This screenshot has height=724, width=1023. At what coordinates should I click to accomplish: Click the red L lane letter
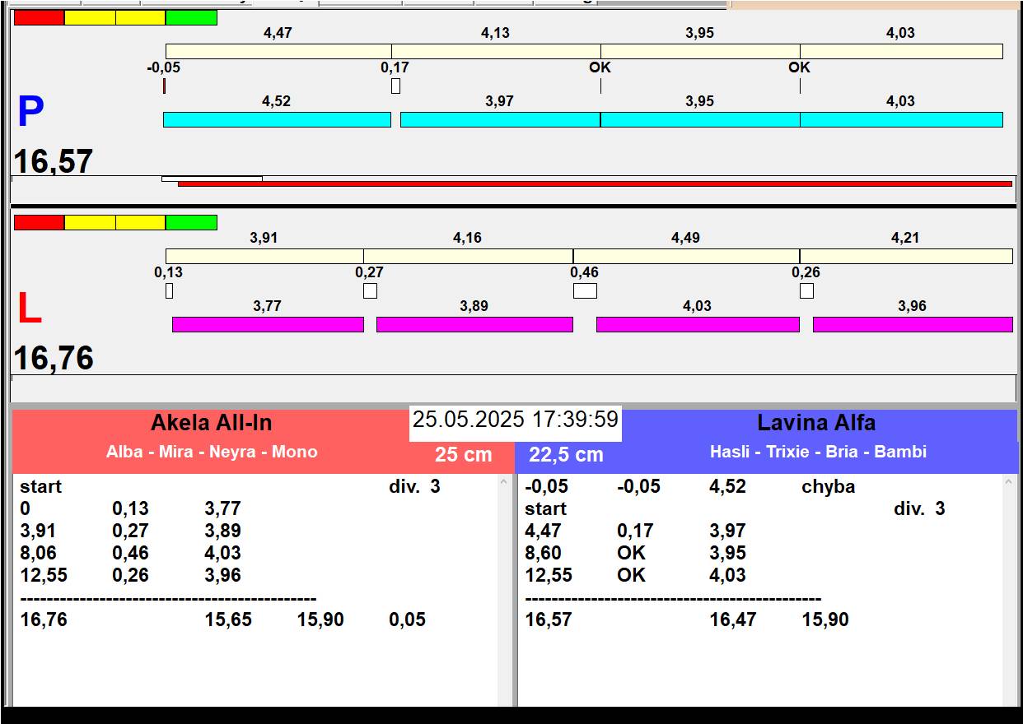pos(29,309)
